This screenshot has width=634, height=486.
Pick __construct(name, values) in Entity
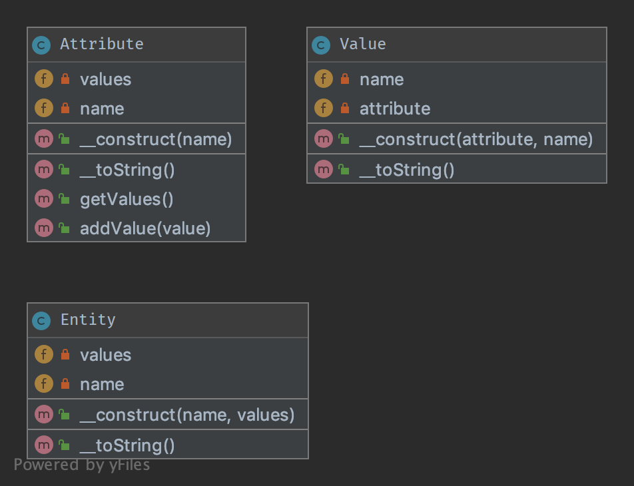tap(186, 415)
